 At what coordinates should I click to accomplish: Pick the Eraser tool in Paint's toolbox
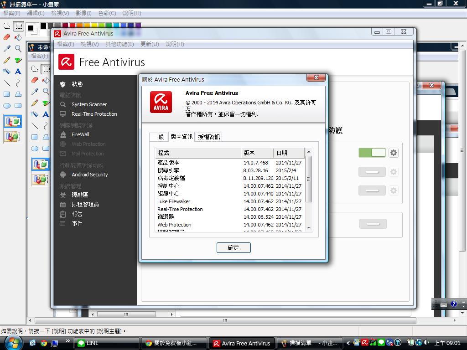7,37
